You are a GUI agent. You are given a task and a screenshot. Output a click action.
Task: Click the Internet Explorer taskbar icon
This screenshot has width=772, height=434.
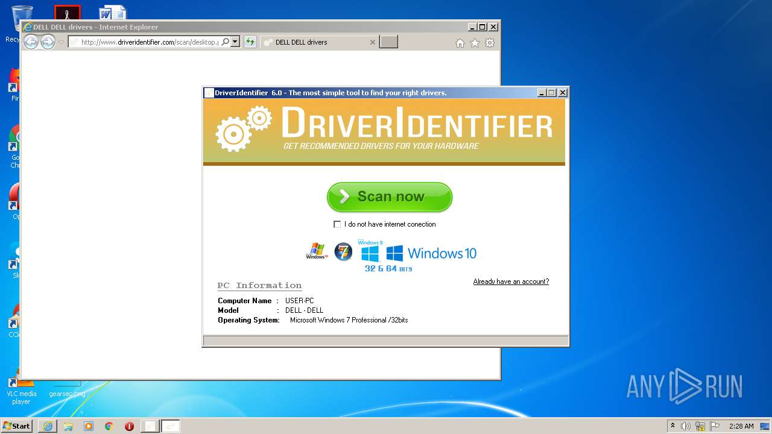point(48,426)
